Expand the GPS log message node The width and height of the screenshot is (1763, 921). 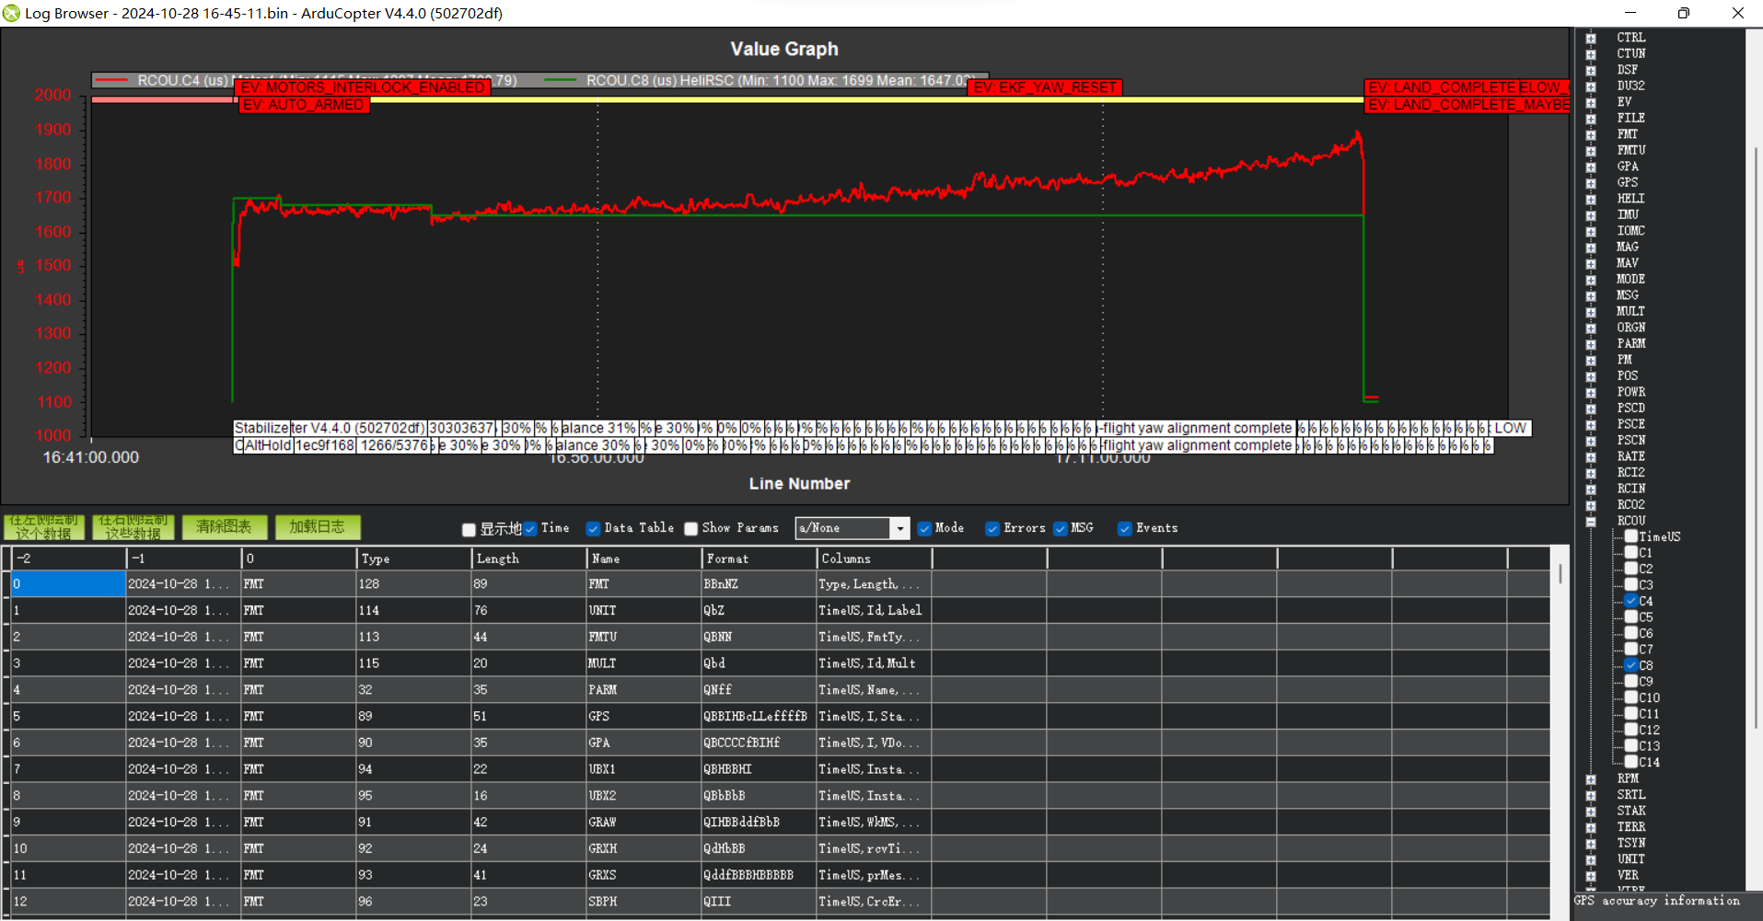(x=1591, y=183)
